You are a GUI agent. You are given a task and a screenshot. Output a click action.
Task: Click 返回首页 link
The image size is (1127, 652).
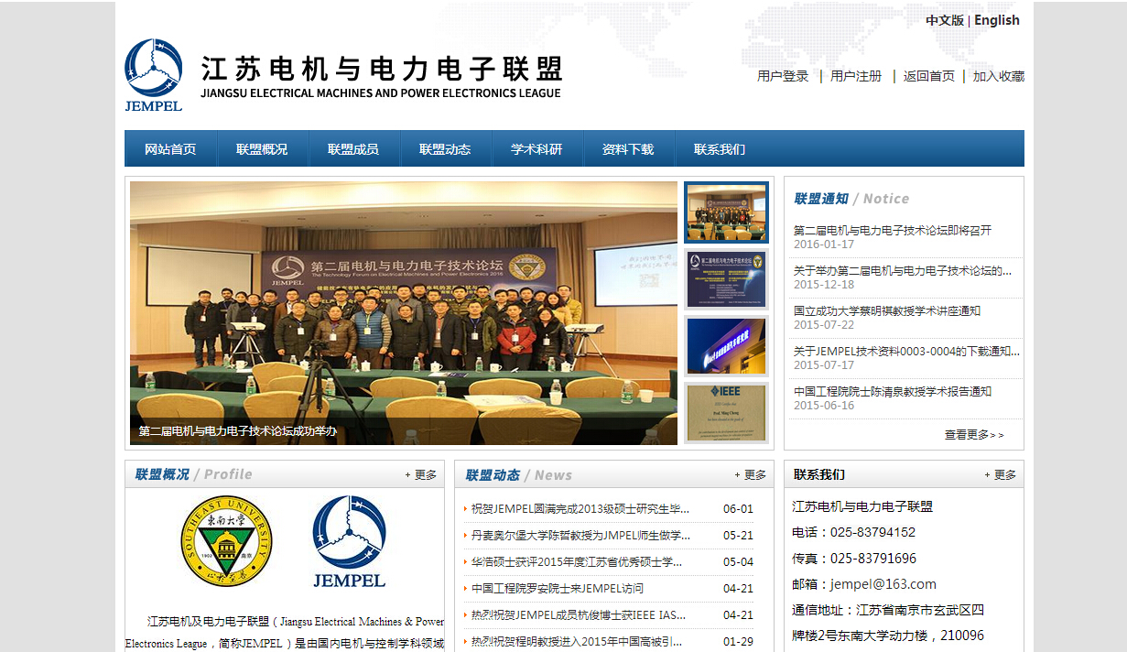click(x=929, y=76)
